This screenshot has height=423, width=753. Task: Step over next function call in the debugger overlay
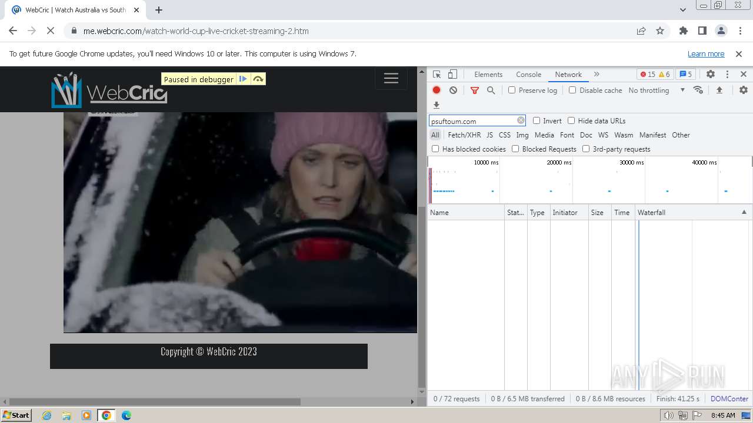click(258, 79)
